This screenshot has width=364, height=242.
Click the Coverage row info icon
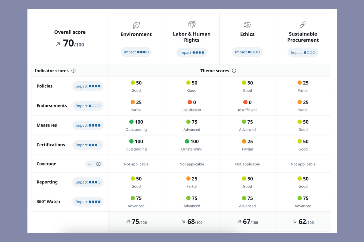pyautogui.click(x=98, y=164)
